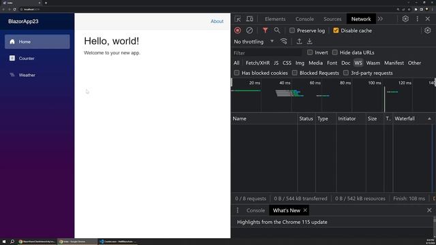The image size is (436, 245).
Task: Filter requests by Wasm
Action: point(373,63)
